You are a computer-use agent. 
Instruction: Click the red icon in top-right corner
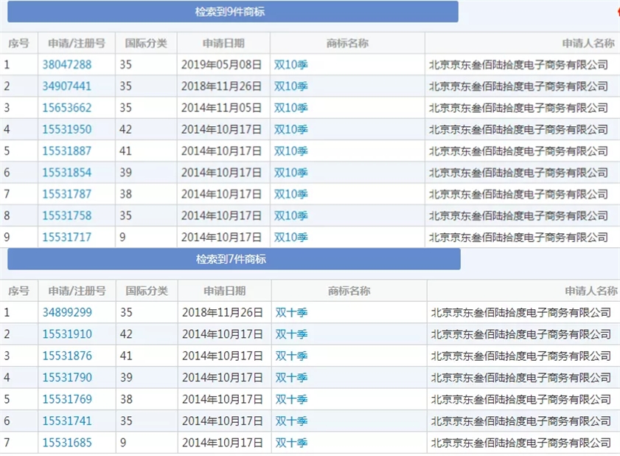(x=617, y=12)
